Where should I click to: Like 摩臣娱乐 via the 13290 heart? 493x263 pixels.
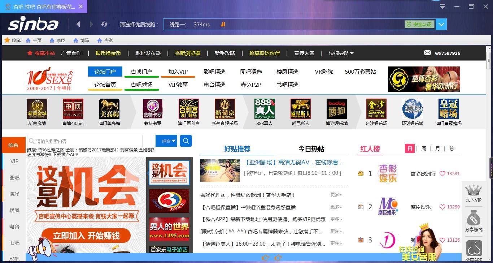442,207
